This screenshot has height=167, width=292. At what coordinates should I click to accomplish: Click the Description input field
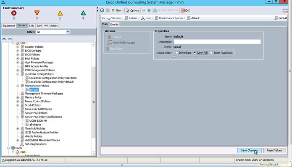(x=217, y=42)
